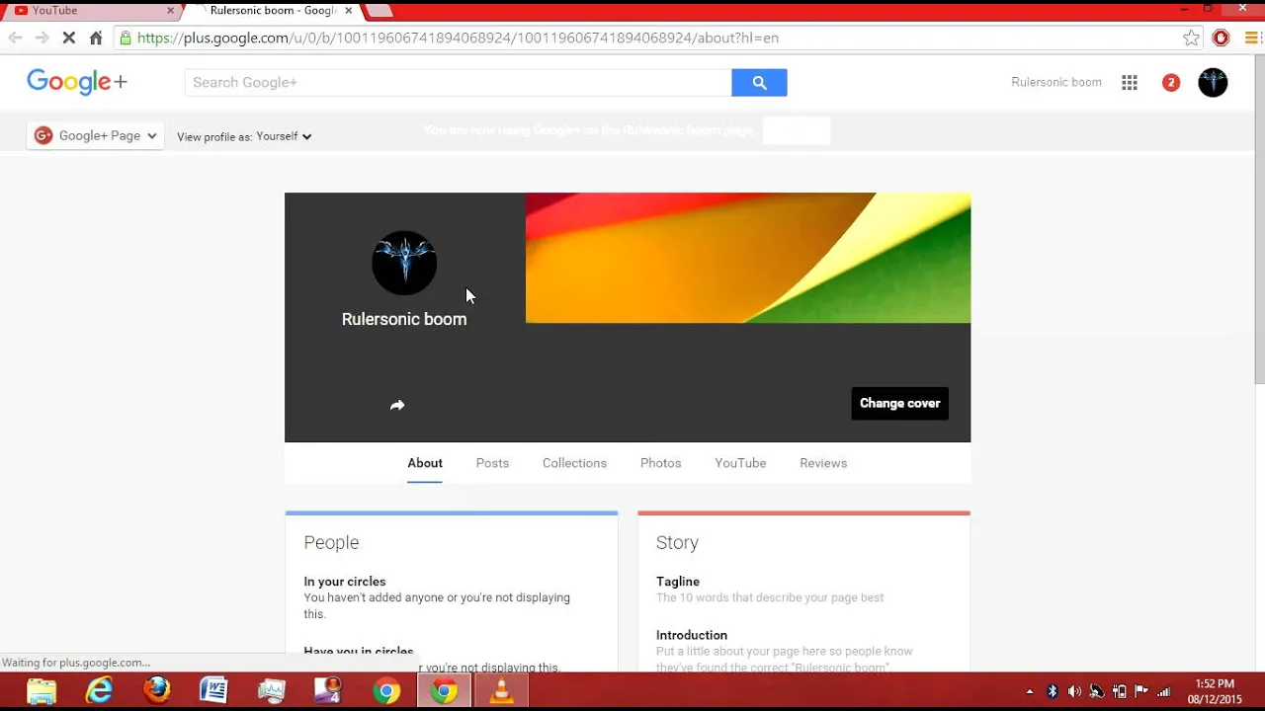
Task: Click the colorful cover photo
Action: click(x=748, y=258)
